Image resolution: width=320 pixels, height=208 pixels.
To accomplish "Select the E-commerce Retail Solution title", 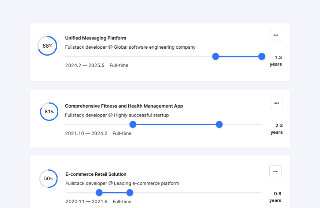I will click(x=96, y=174).
